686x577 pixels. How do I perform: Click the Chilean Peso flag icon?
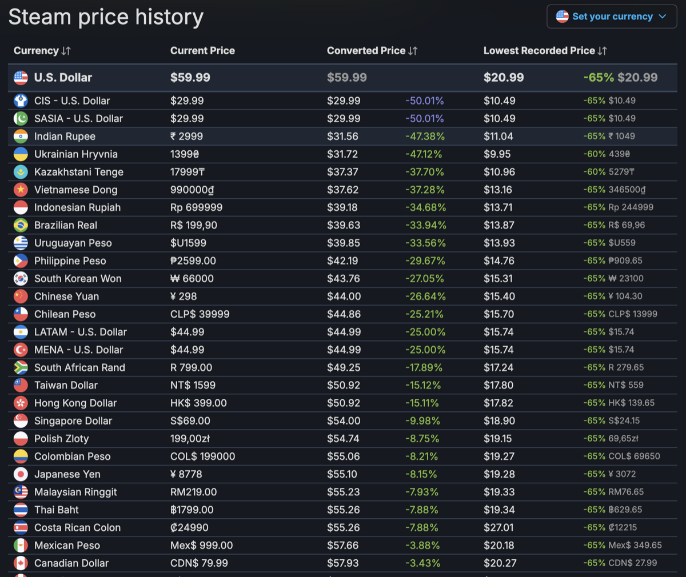[x=21, y=314]
